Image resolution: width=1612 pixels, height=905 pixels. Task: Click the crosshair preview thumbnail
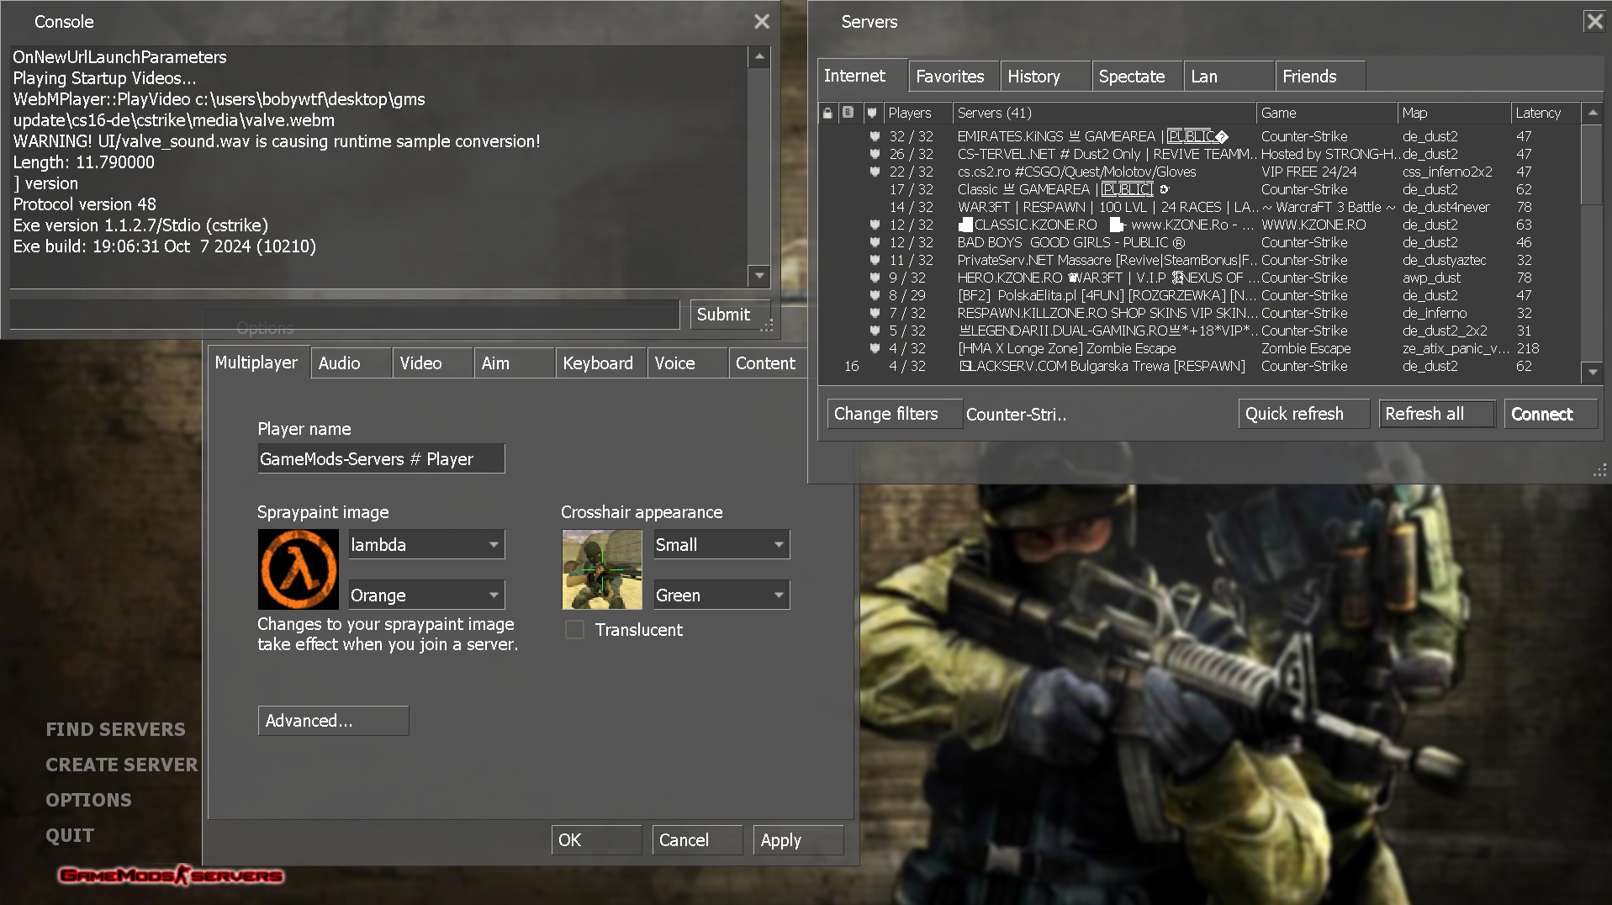(602, 569)
